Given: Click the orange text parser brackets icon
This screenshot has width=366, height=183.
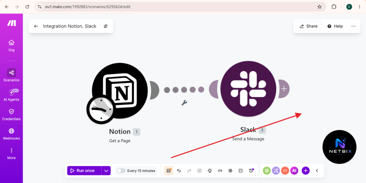Looking at the screenshot, I should click(x=285, y=170).
